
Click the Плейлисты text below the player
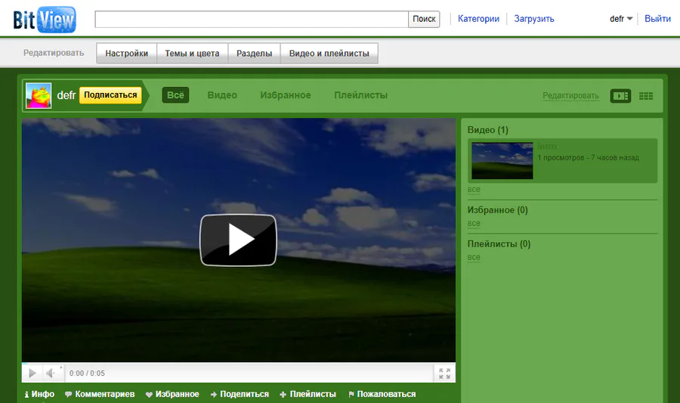(313, 394)
